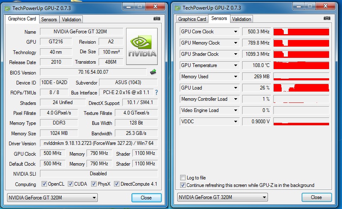Click the 108.0 °C temperature reading
The image size is (342, 209).
(256, 65)
